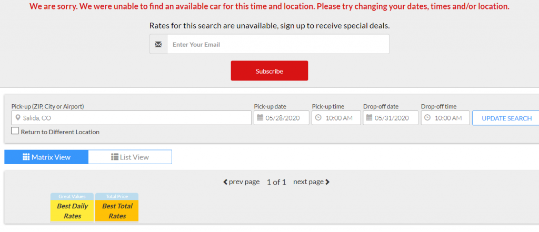Screen dimensions: 539x232
Task: Open the pick-up time 10:00 AM selector
Action: (339, 118)
